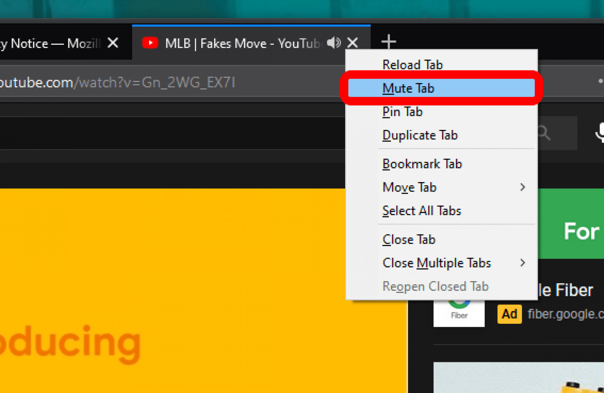Click the speaker icon on the YouTube tab
604x393 pixels.
334,42
